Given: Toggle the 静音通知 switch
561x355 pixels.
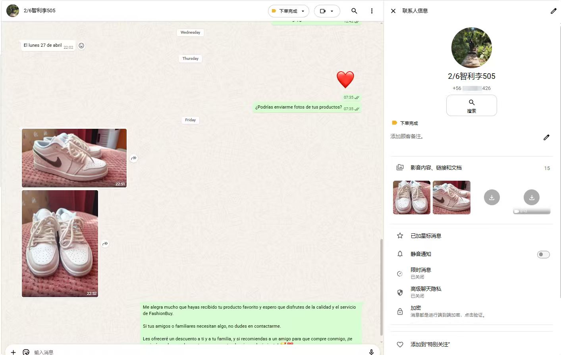Looking at the screenshot, I should pos(544,254).
